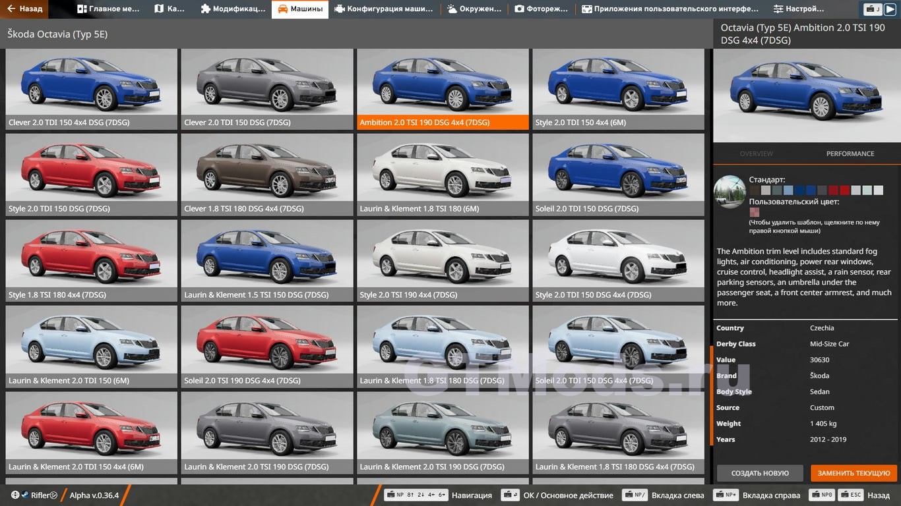Click СОЗДАТЬ НОВУЮ button

click(760, 473)
